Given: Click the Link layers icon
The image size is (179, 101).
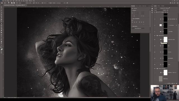Looking at the screenshot, I should click(x=165, y=83).
